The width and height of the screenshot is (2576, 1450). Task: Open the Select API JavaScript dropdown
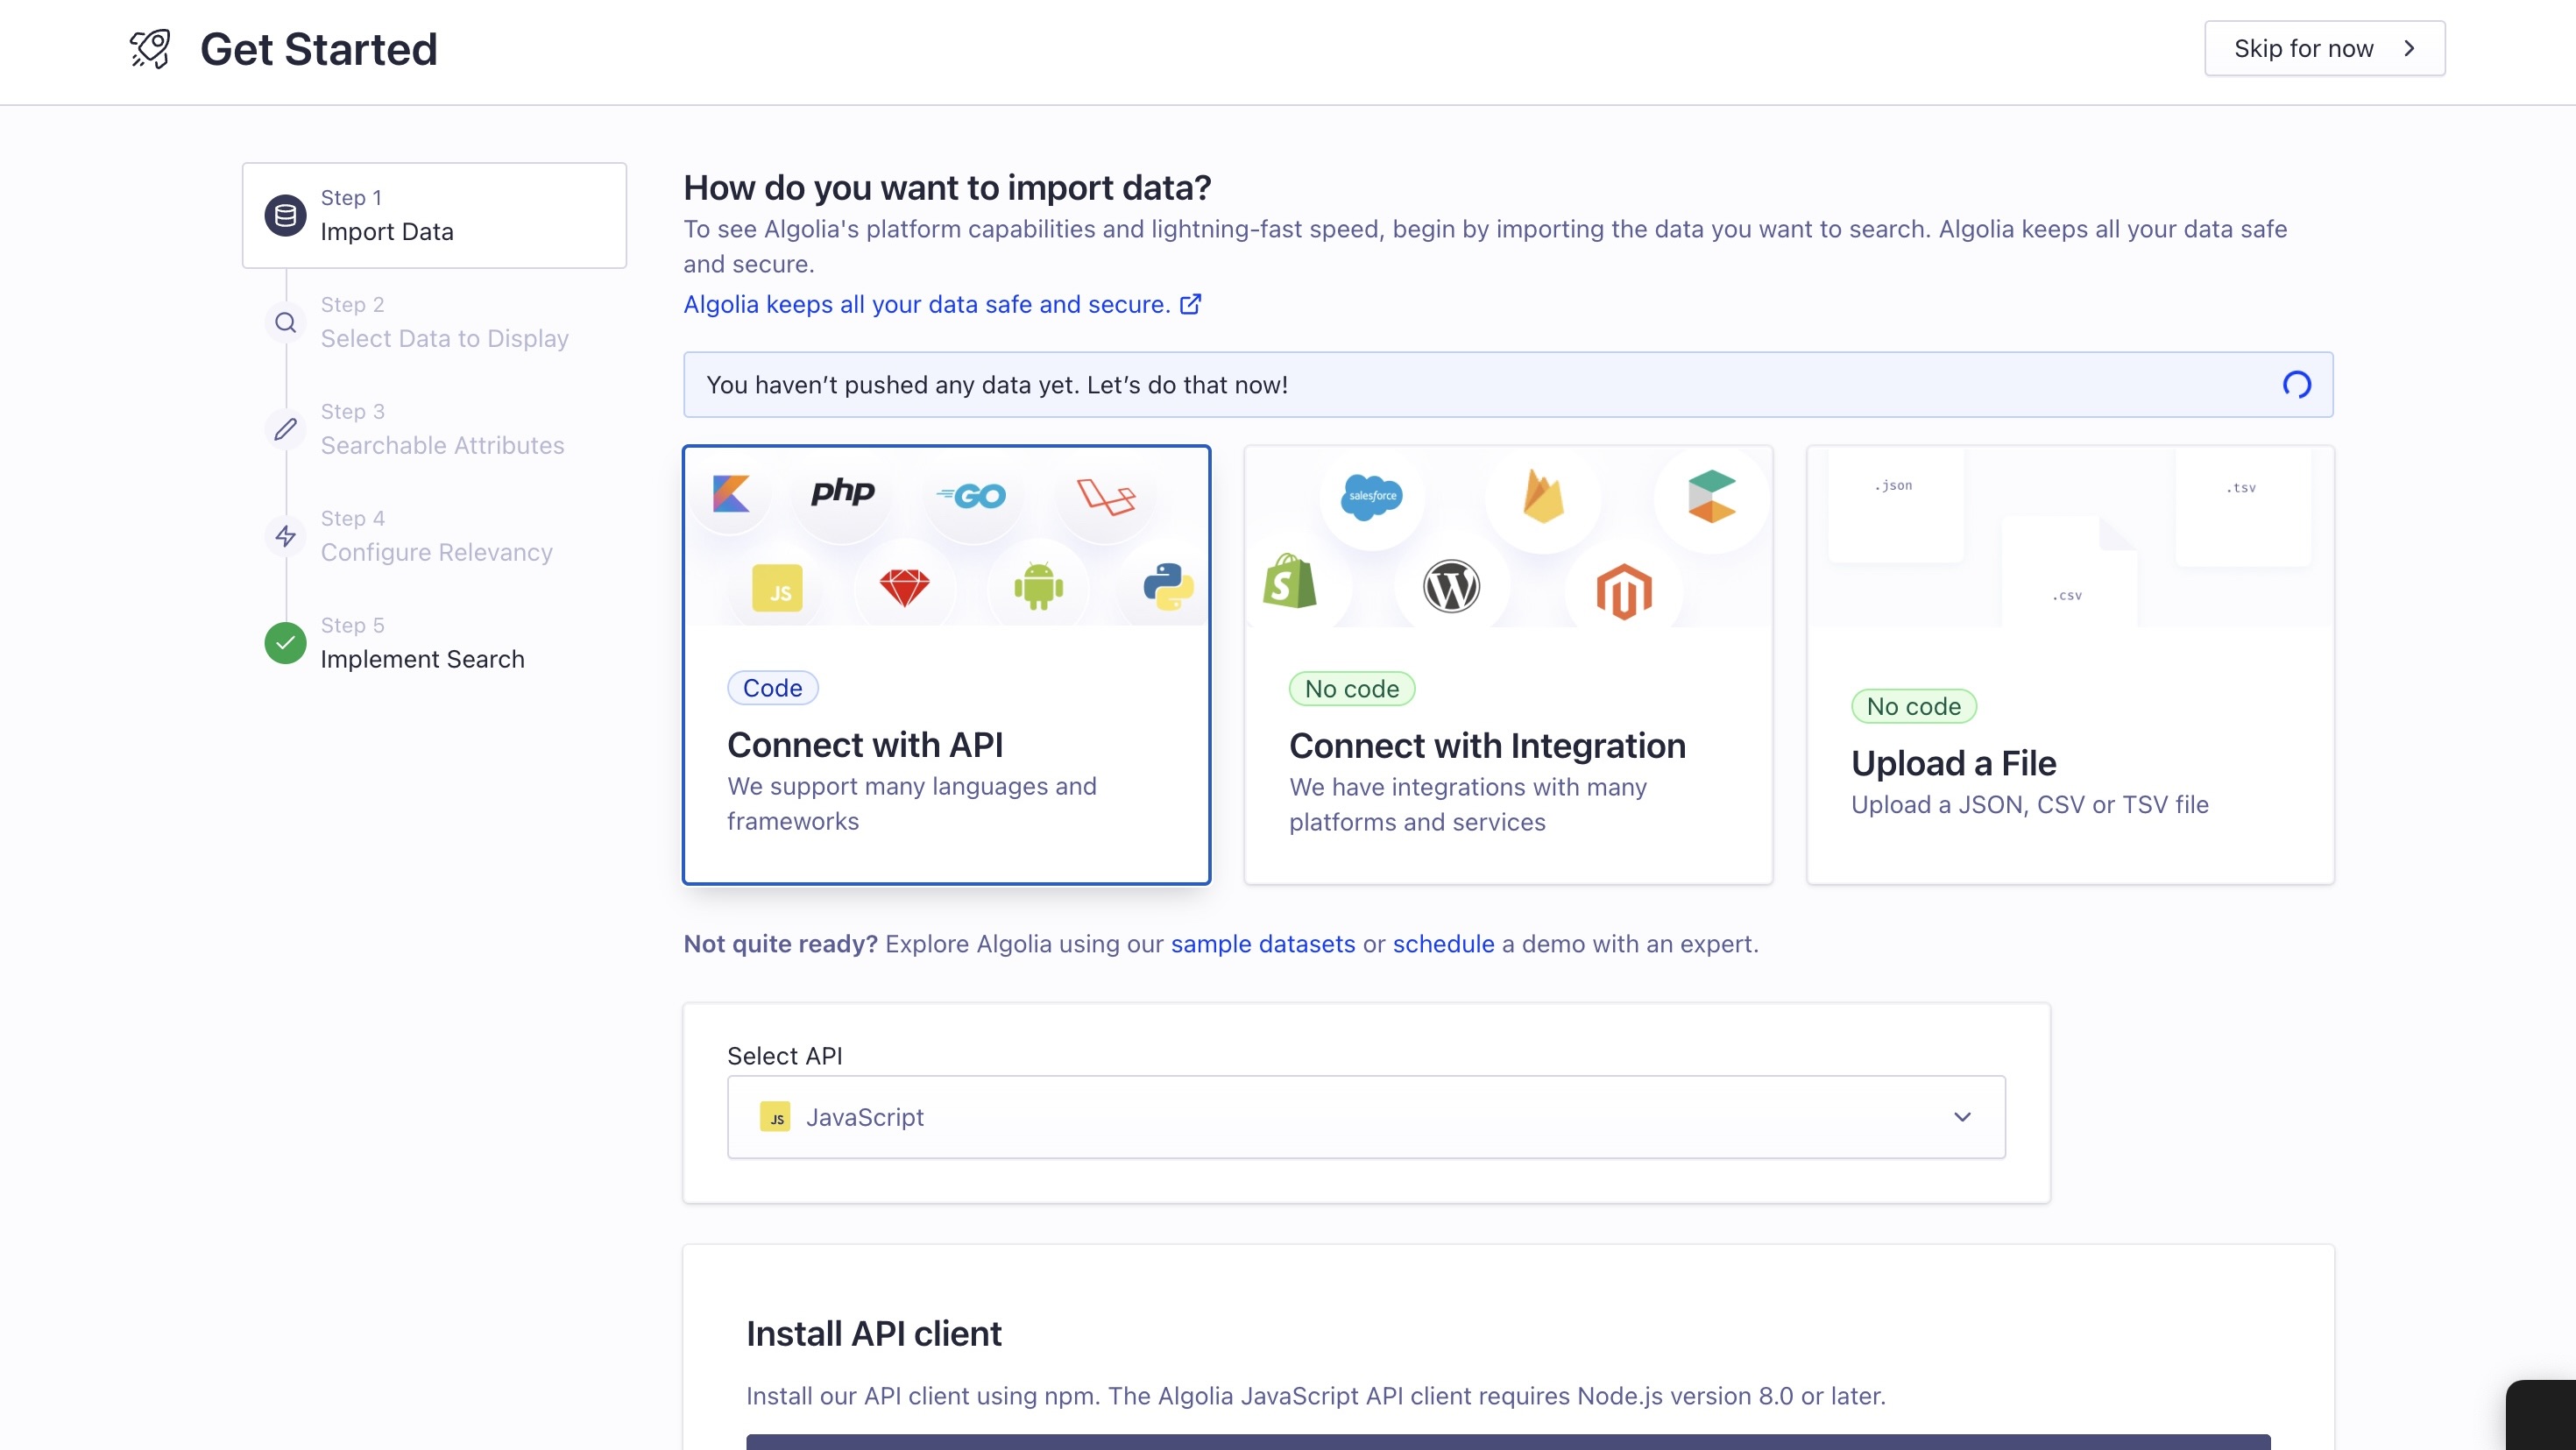tap(1366, 1117)
